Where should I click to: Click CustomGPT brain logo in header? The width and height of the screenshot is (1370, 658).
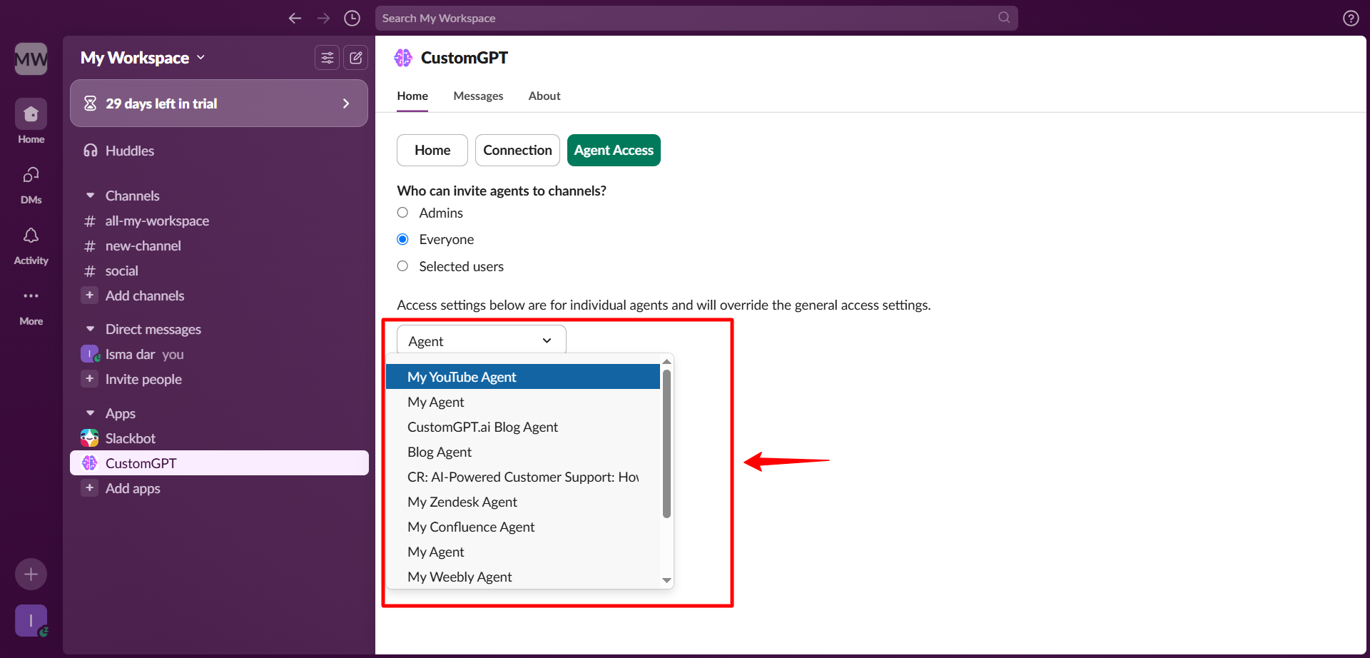[x=403, y=58]
